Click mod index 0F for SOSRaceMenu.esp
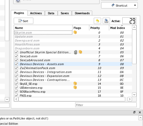143x126 pixels. (x=122, y=92)
